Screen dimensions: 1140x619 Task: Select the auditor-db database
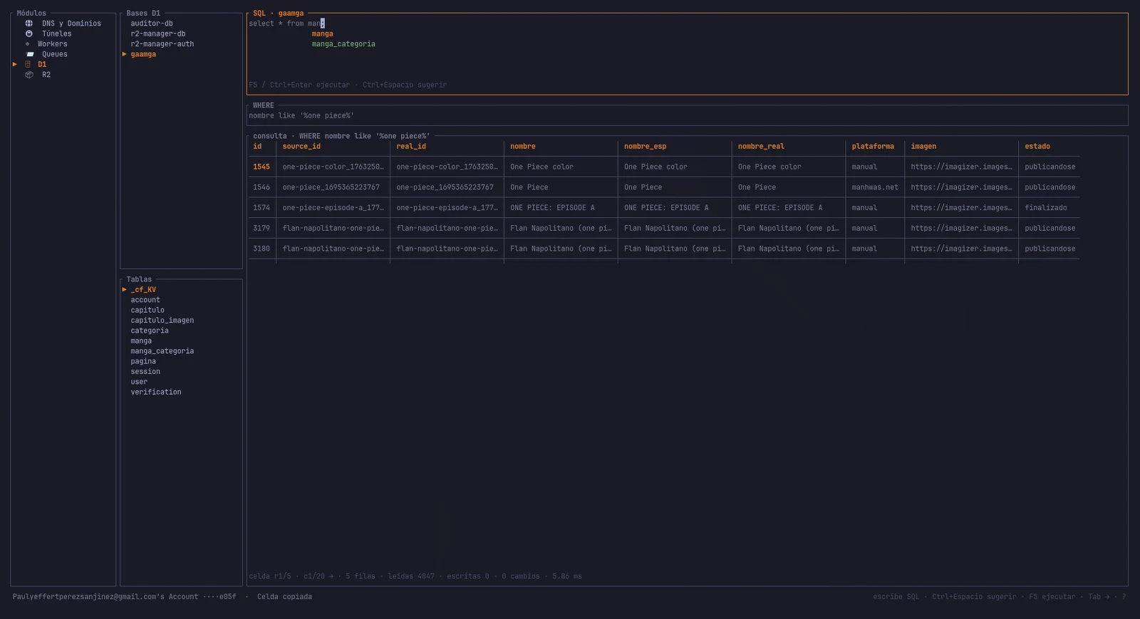(x=151, y=24)
